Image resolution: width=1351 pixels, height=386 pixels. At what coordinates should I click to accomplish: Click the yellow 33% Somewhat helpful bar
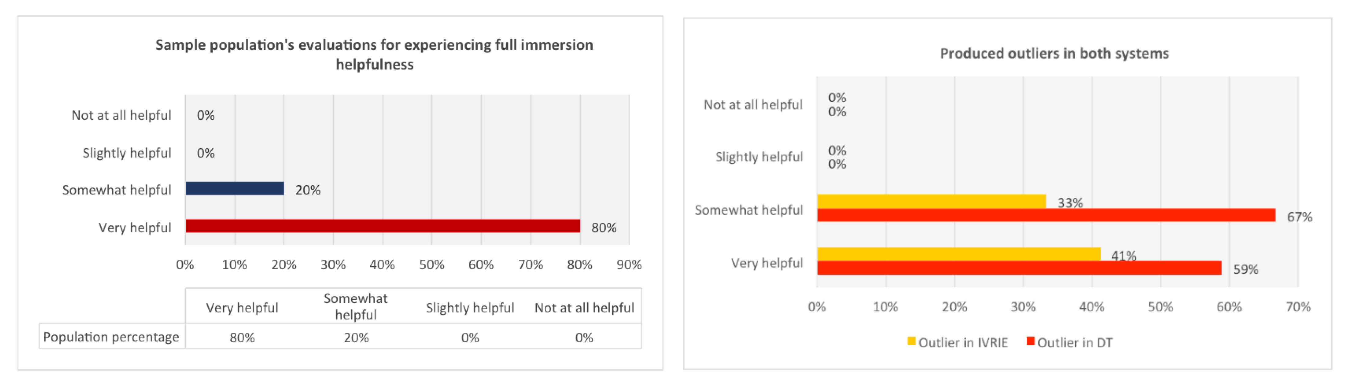(x=931, y=201)
